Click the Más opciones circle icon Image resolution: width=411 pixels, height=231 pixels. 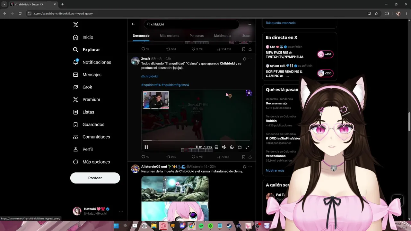coord(76,162)
